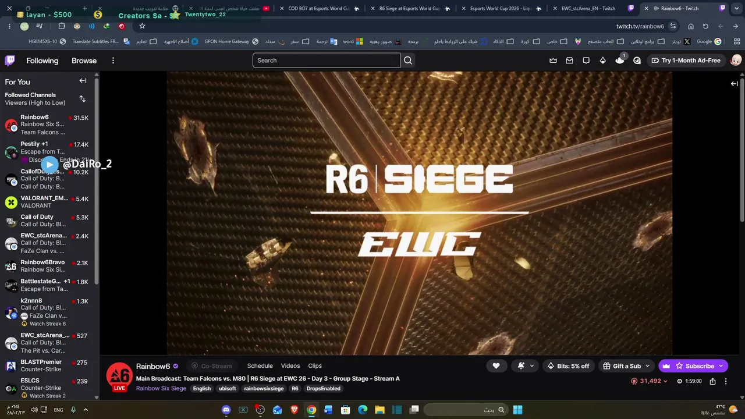745x419 pixels.
Task: Open Microsoft Store from the taskbar
Action: tap(345, 410)
